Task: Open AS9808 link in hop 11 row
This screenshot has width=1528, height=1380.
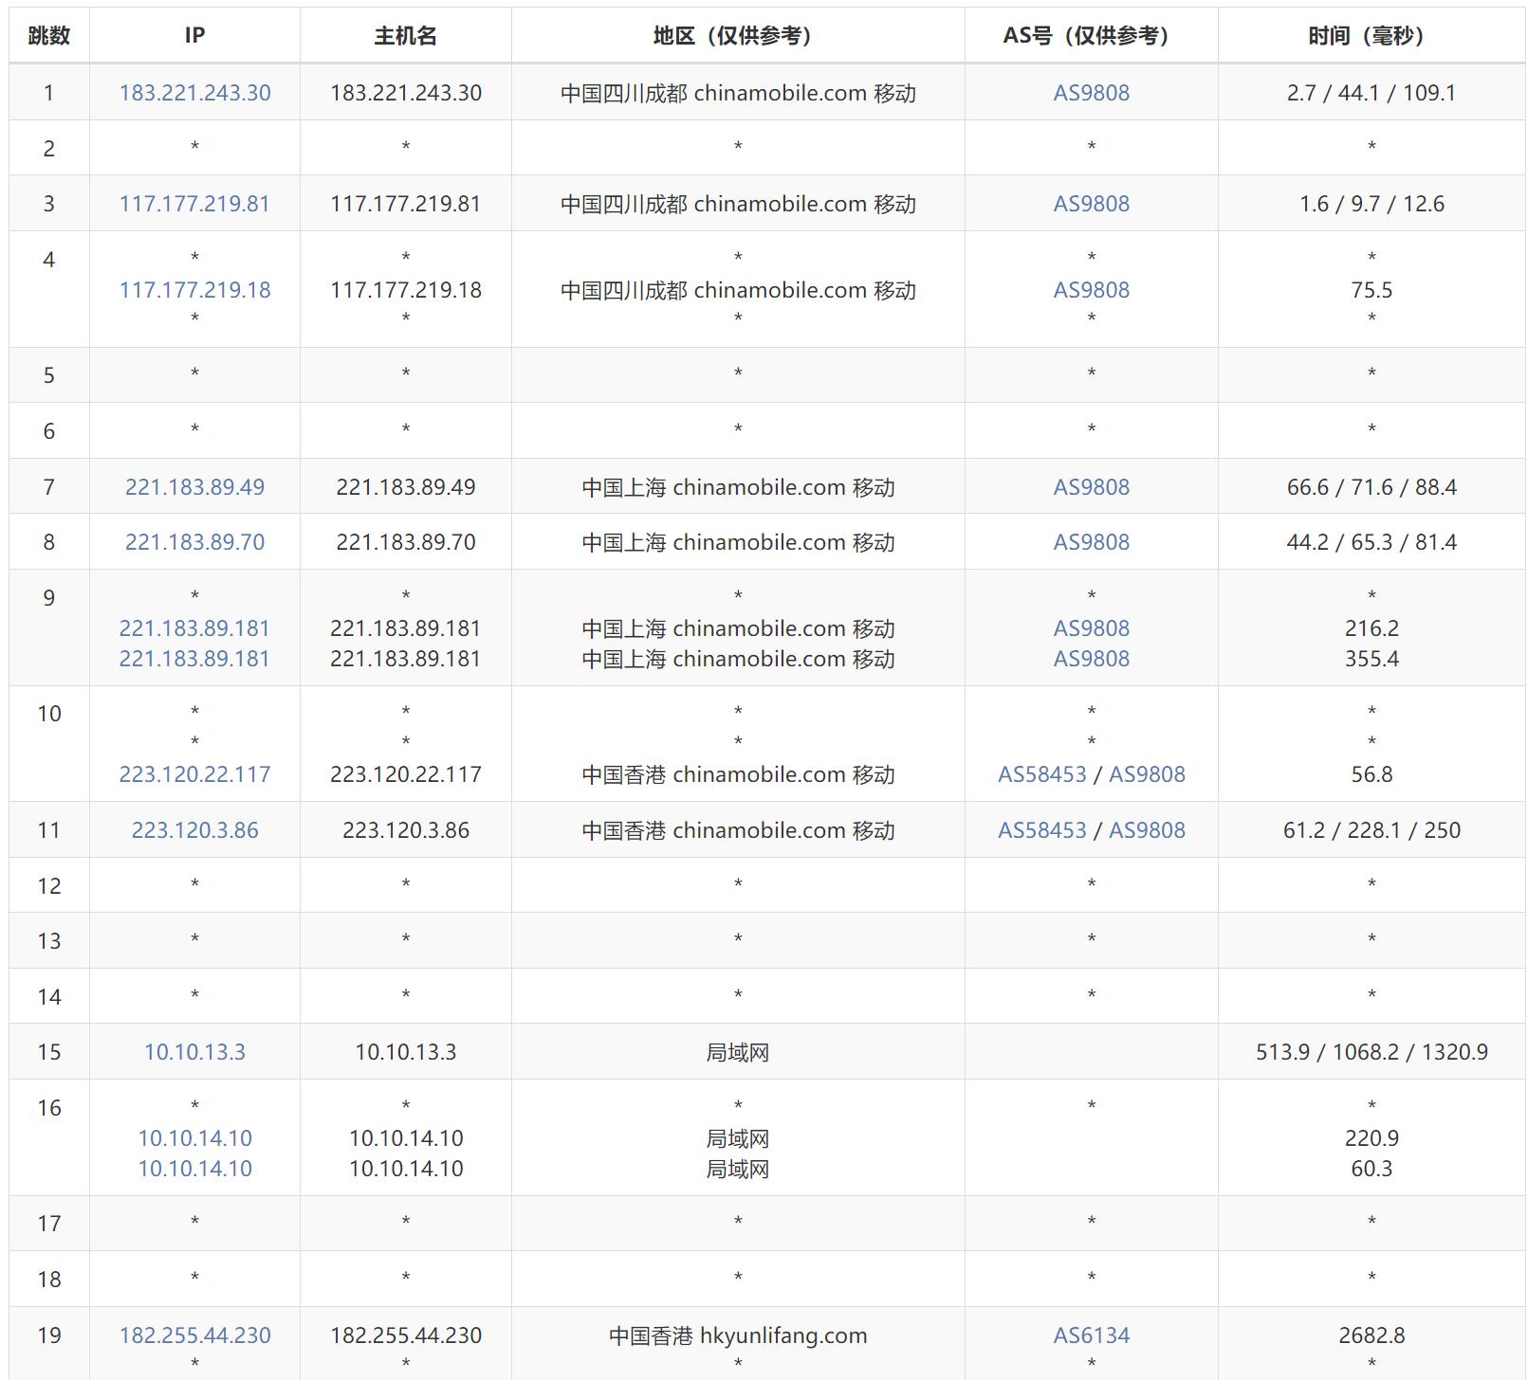Action: coord(1147,830)
